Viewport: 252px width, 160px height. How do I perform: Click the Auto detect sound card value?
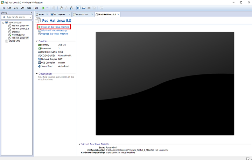click(x=64, y=66)
